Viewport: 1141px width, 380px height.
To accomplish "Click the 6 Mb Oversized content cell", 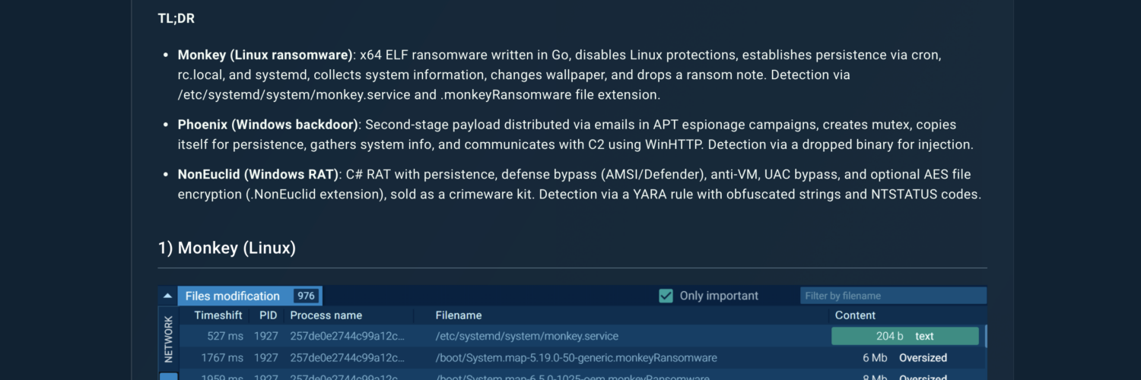I will [904, 358].
